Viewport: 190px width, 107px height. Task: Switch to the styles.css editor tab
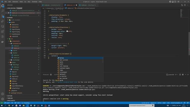[71, 5]
